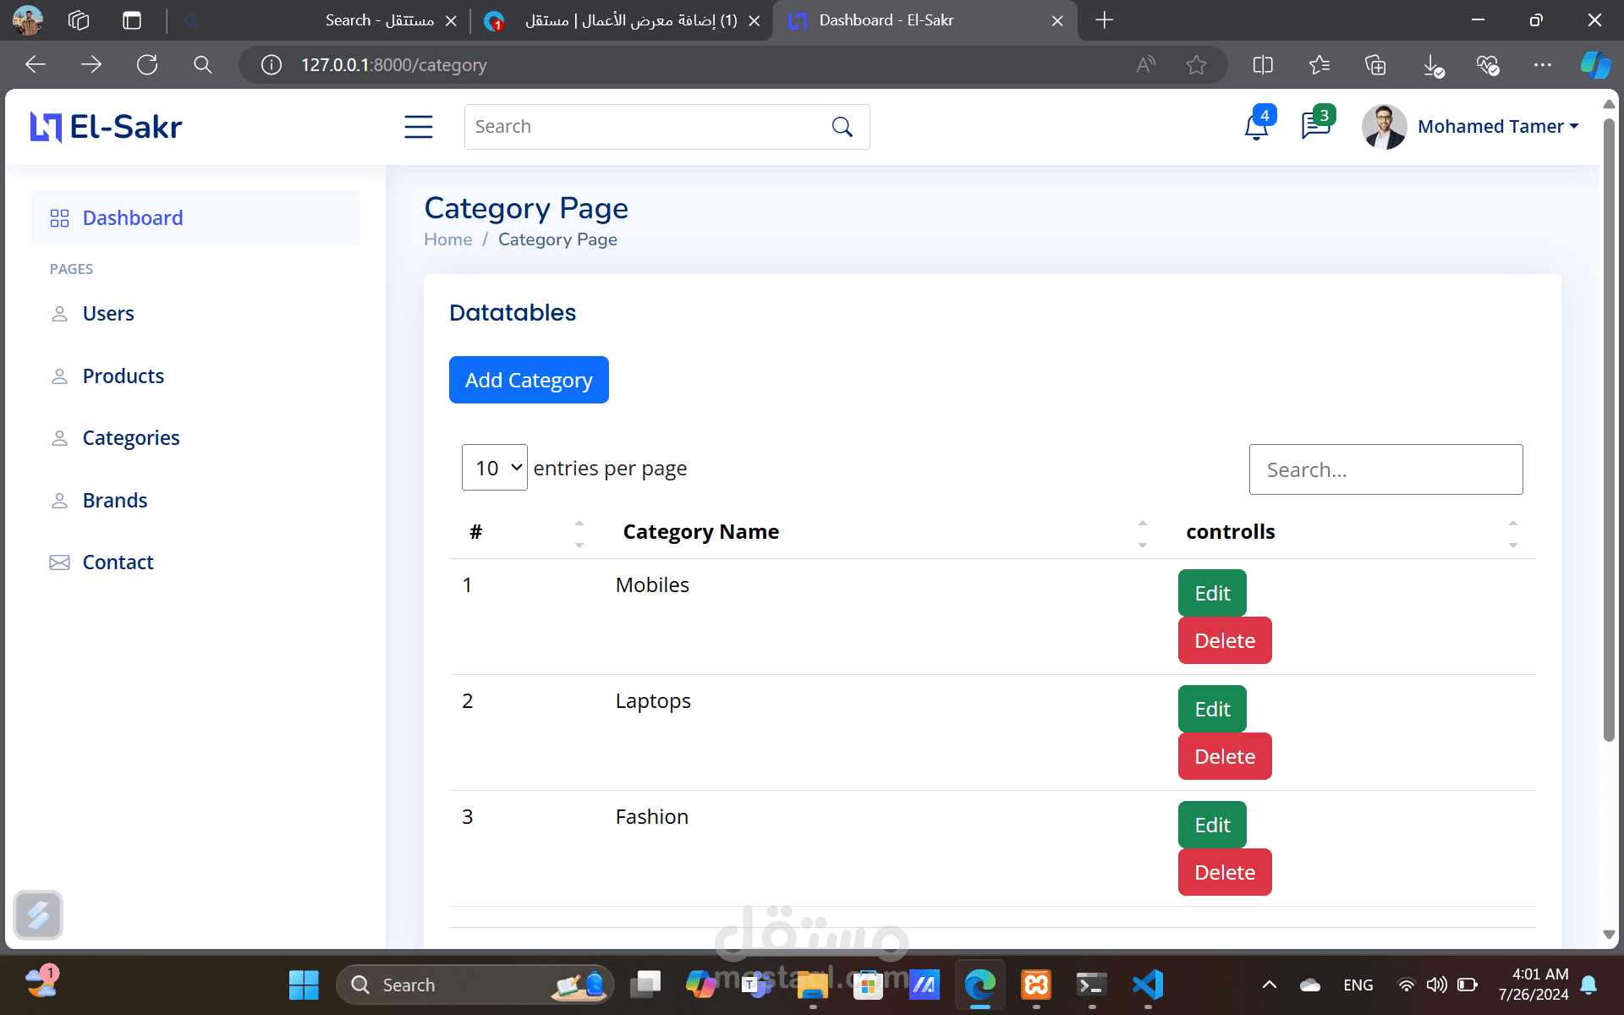
Task: Open the messages chat icon
Action: 1315,127
